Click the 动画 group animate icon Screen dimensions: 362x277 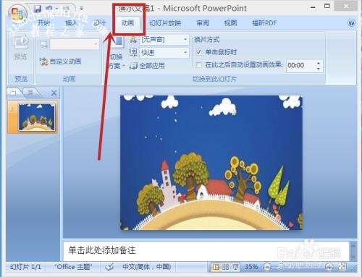(44, 44)
